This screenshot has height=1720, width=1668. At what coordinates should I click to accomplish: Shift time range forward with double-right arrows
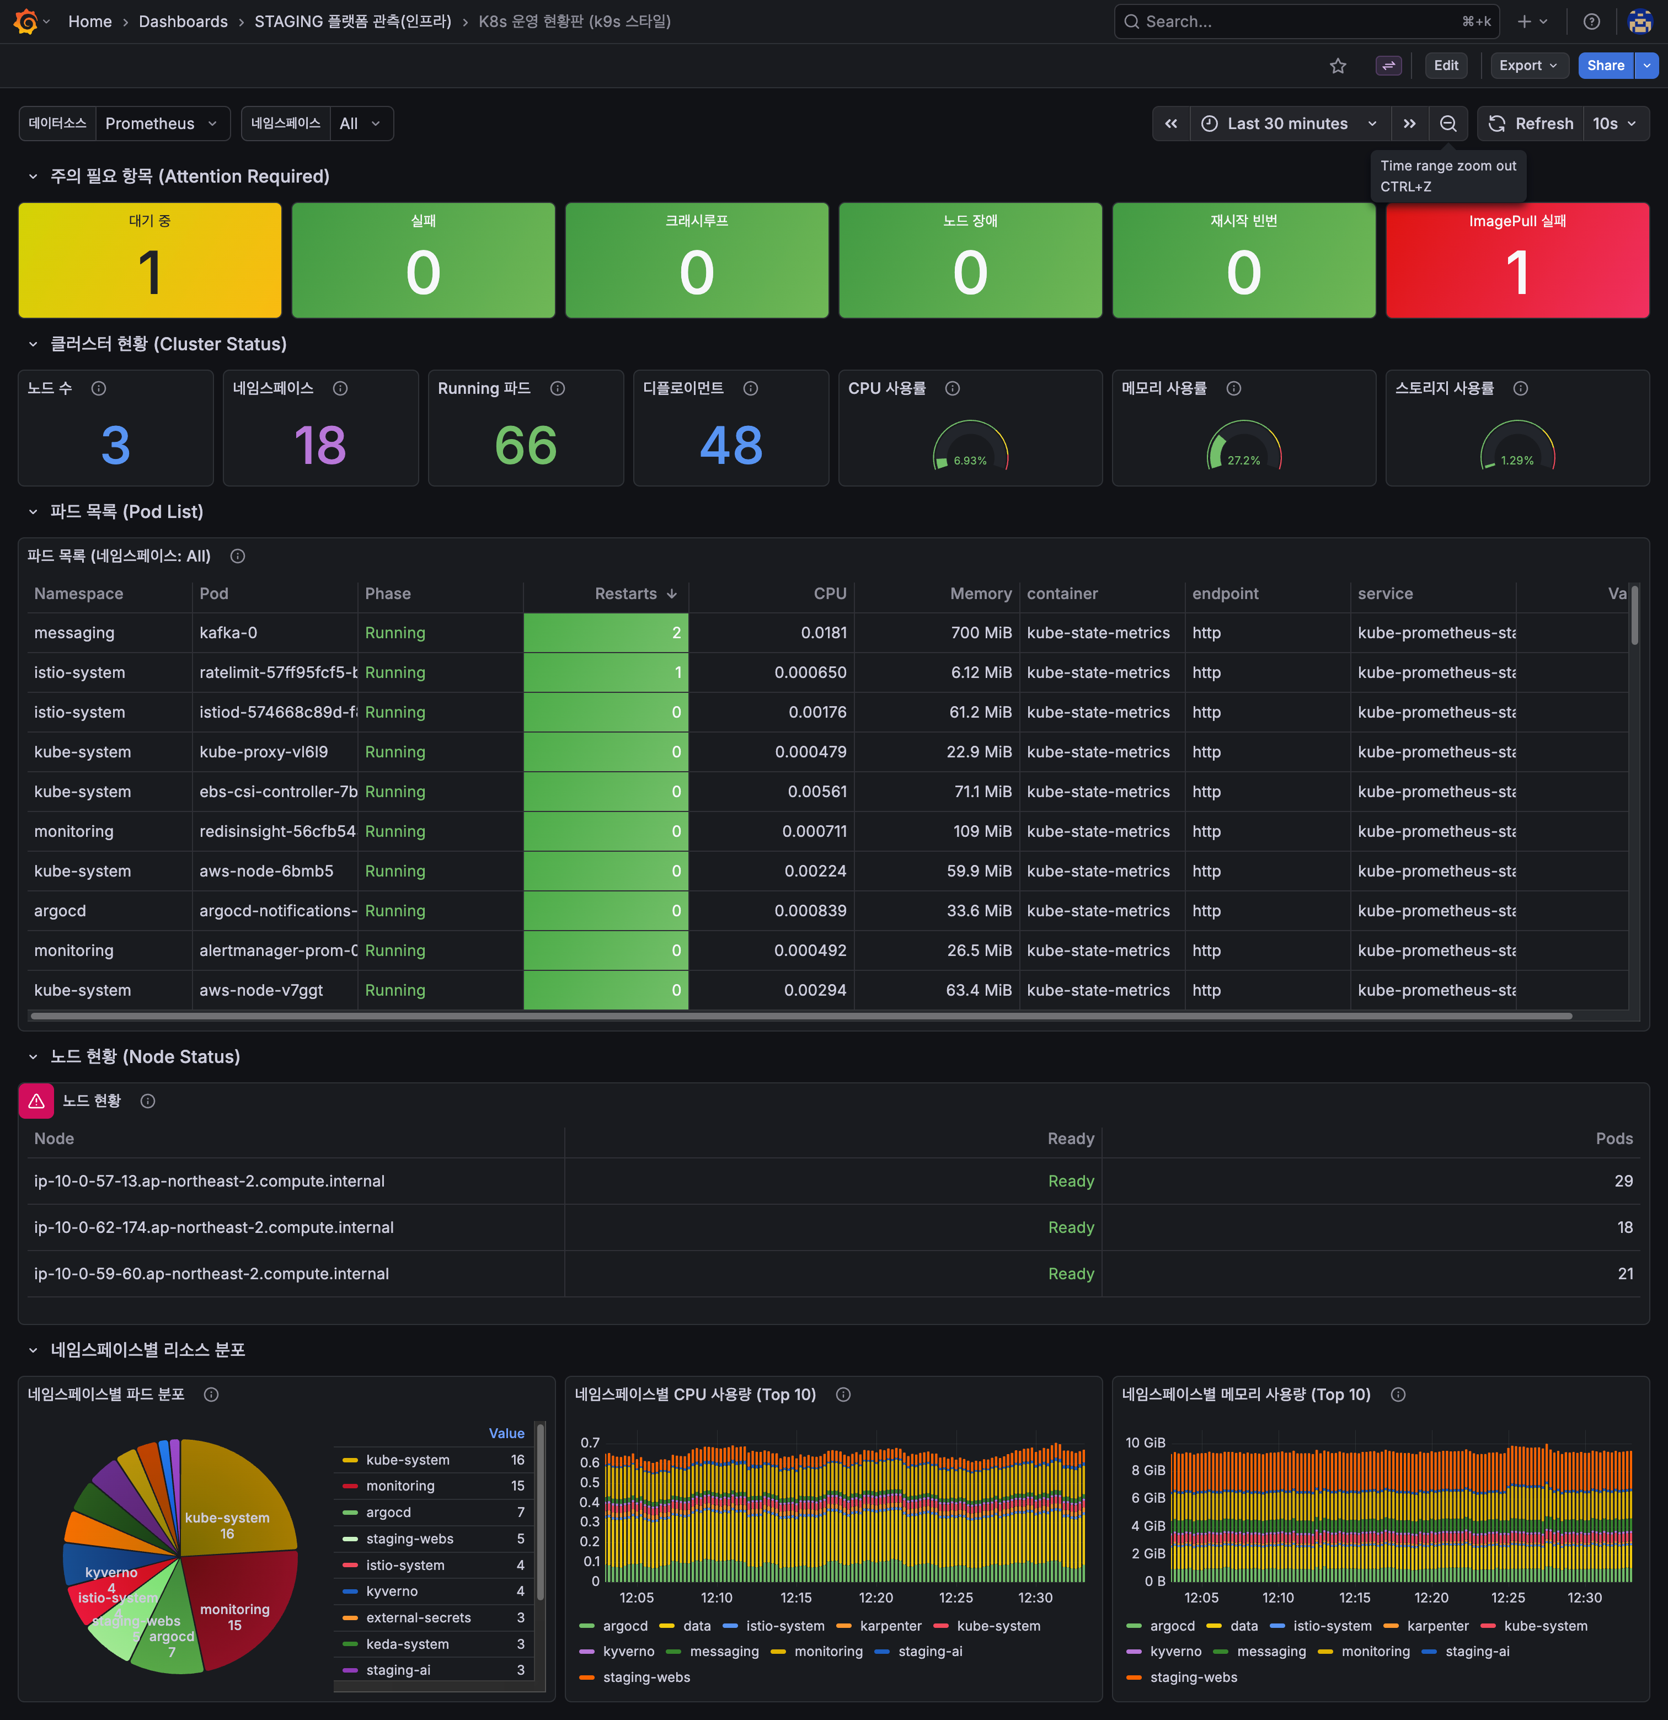1409,124
